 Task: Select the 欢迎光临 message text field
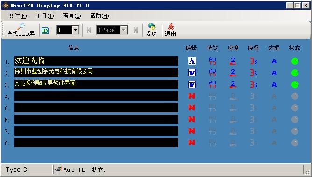[x=96, y=61]
